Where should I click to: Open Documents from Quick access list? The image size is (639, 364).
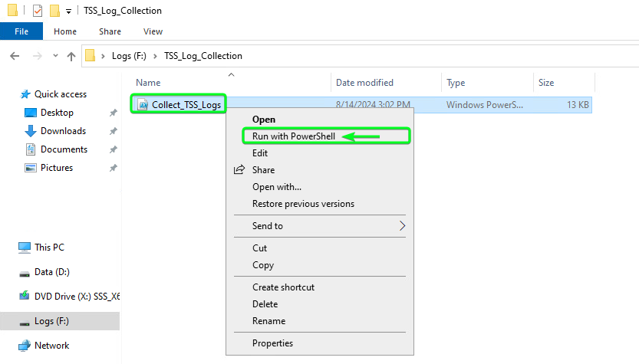(64, 149)
